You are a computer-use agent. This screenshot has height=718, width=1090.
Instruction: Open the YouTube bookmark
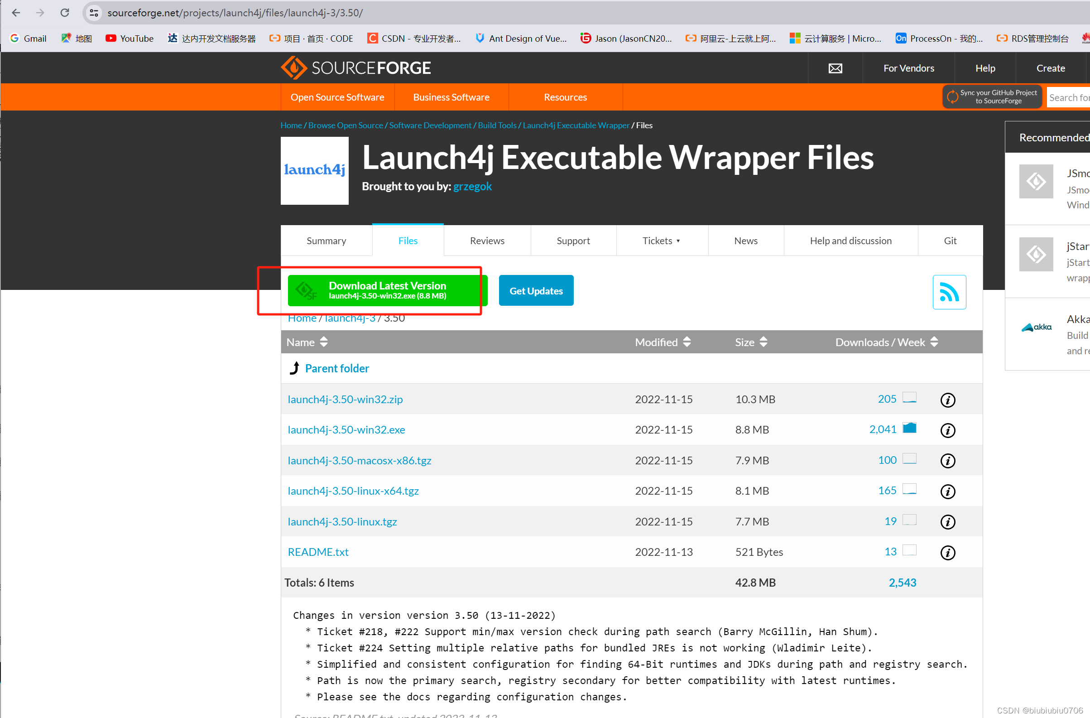(130, 39)
